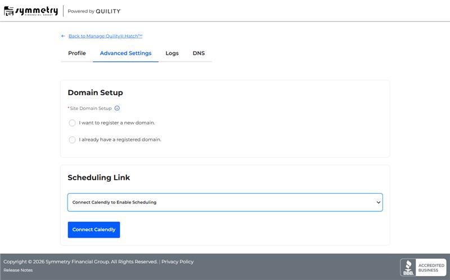Open the Site Domain Setup info icon
Image resolution: width=450 pixels, height=280 pixels.
coord(117,108)
